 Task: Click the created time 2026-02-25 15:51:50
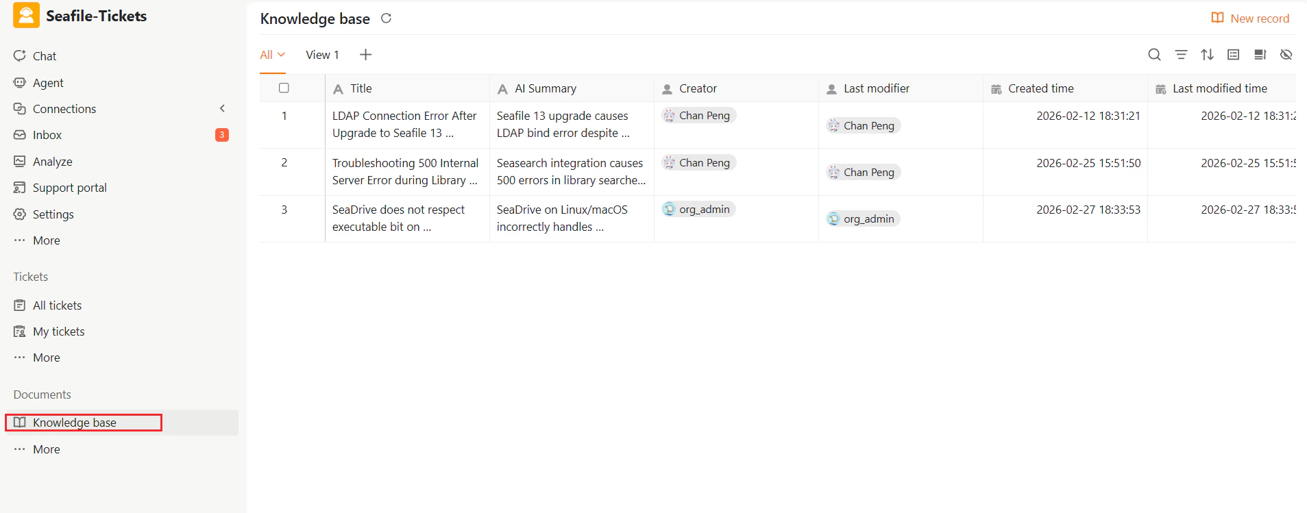pyautogui.click(x=1088, y=163)
